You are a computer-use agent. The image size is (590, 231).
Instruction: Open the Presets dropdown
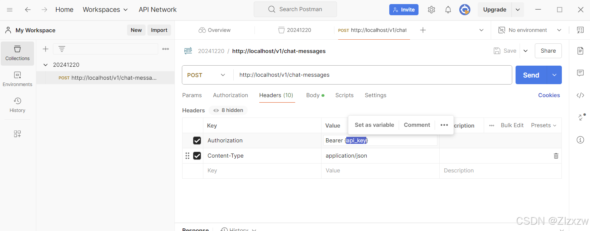pos(544,125)
